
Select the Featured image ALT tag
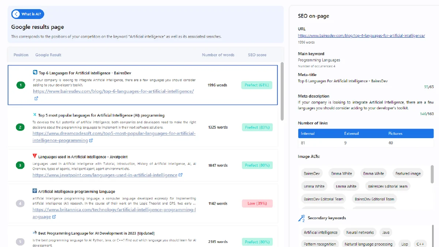pos(408,173)
